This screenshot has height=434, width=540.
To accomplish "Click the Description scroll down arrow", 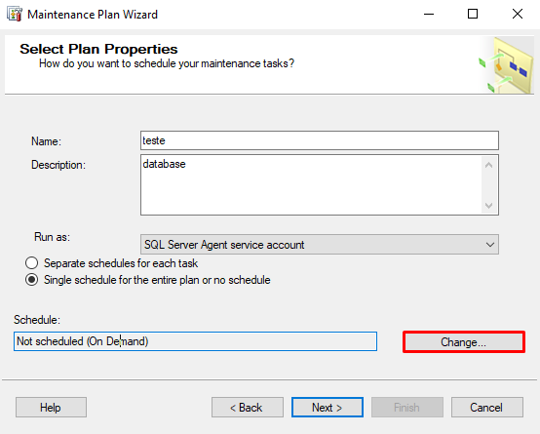I will click(488, 206).
